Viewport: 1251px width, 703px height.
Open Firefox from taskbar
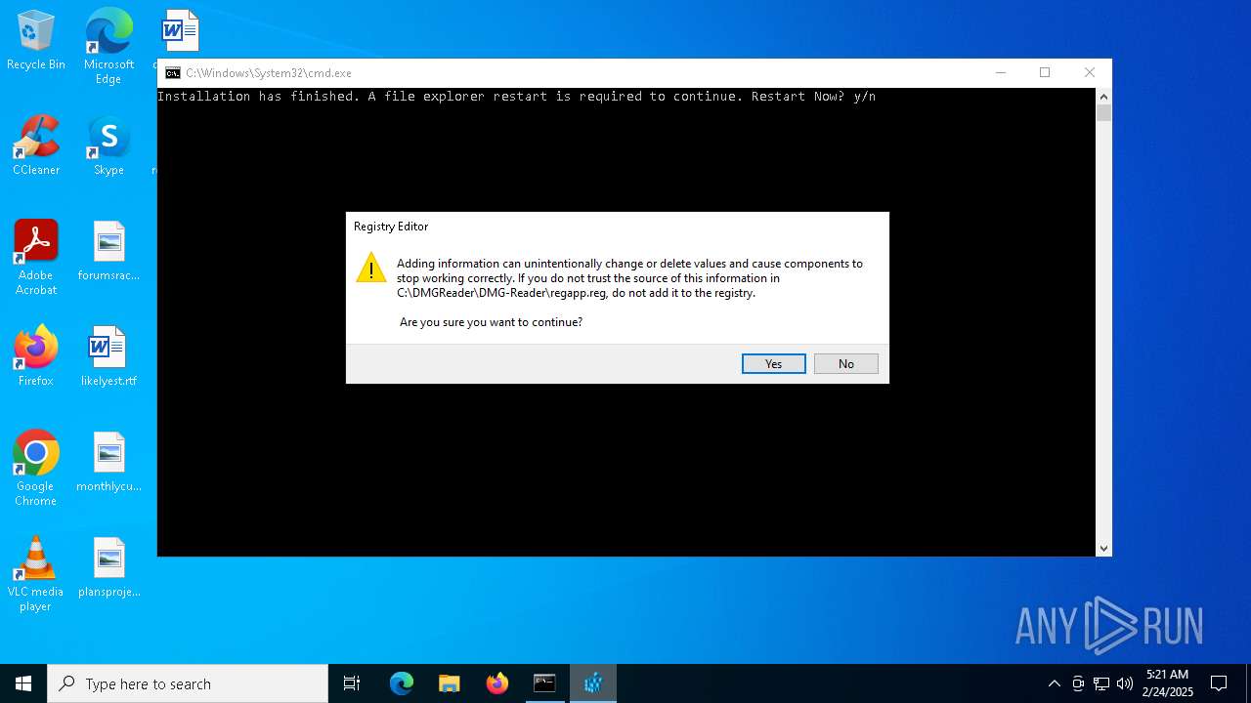[497, 683]
